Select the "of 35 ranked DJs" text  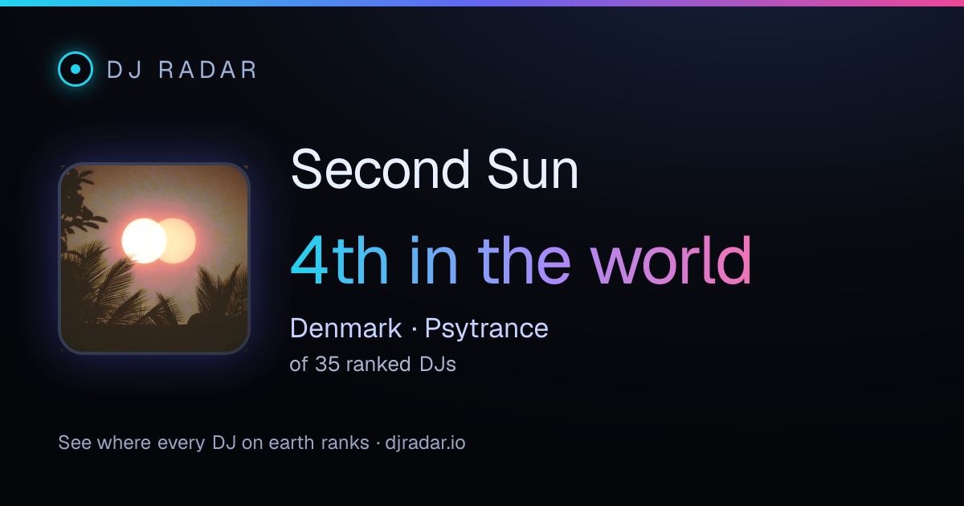tap(373, 364)
